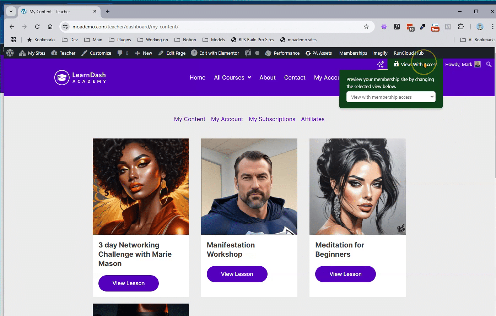Open the Teacher site menu
Viewport: 496px width, 316px height.
point(63,53)
